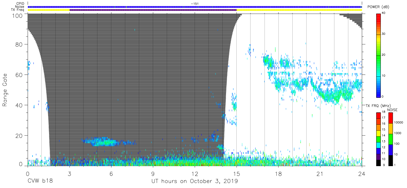This screenshot has width=407, height=188.
Task: Click the 'TX Freq' row label
Action: coord(18,10)
